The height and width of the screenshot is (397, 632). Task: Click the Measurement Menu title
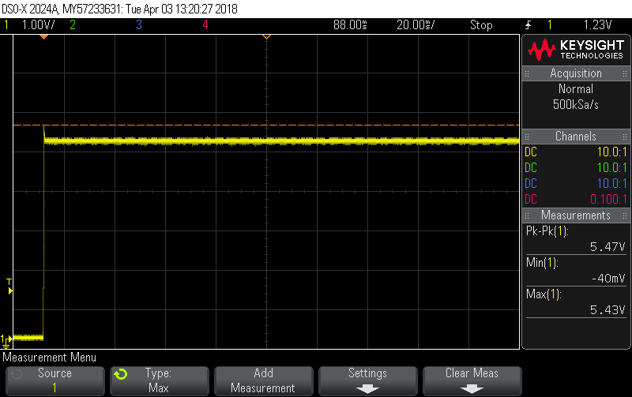[x=50, y=357]
